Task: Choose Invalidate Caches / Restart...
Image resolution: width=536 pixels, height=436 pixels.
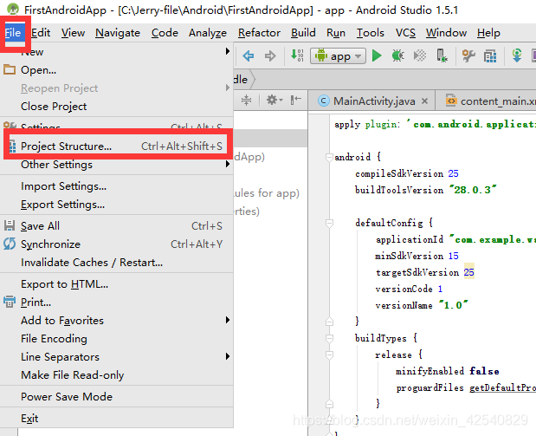Action: [x=117, y=262]
